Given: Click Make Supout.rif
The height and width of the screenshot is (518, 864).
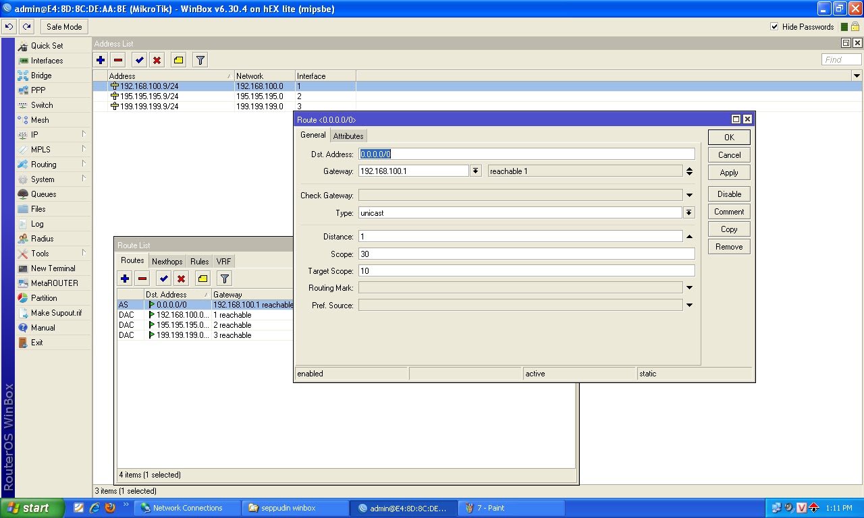Looking at the screenshot, I should click(x=53, y=313).
